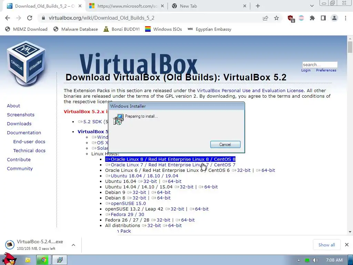
Task: Click the VirtualBox cube logo
Action: [26, 63]
